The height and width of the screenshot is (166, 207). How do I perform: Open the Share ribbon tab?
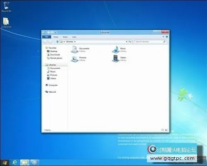65,37
